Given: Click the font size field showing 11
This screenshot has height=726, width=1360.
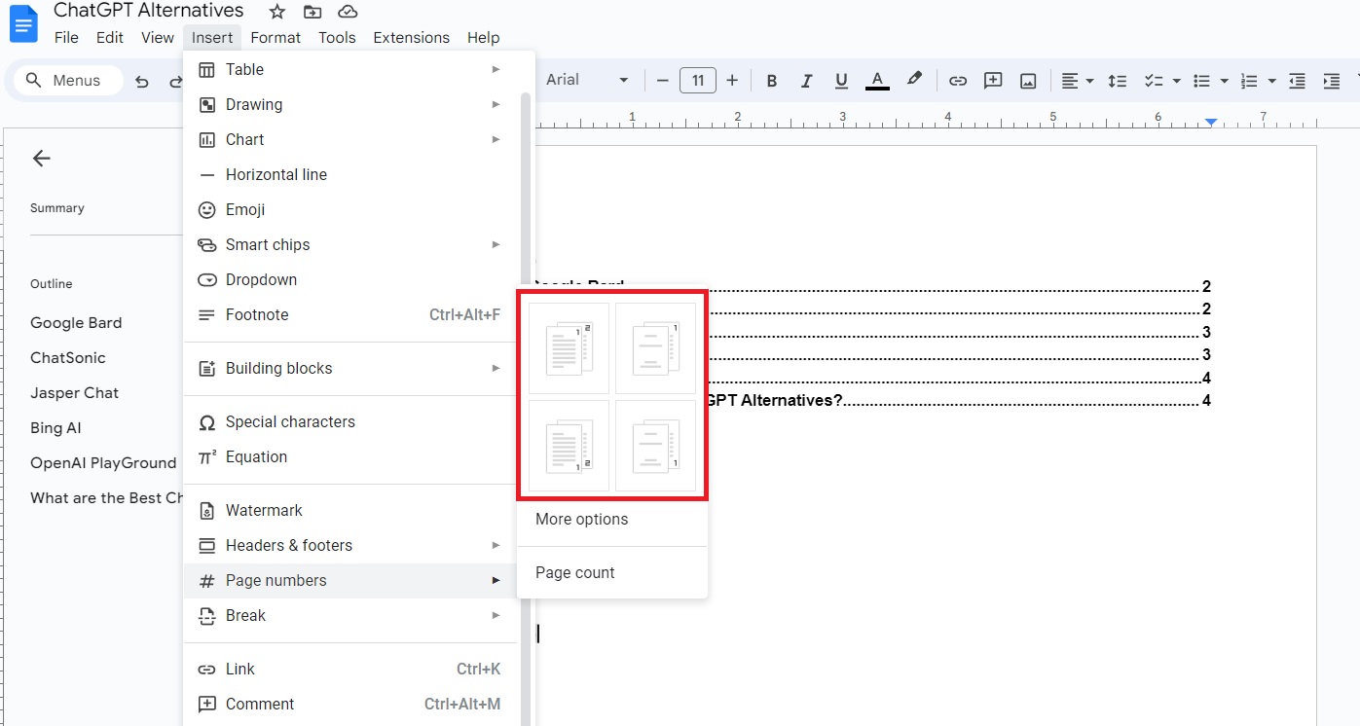Looking at the screenshot, I should point(698,80).
